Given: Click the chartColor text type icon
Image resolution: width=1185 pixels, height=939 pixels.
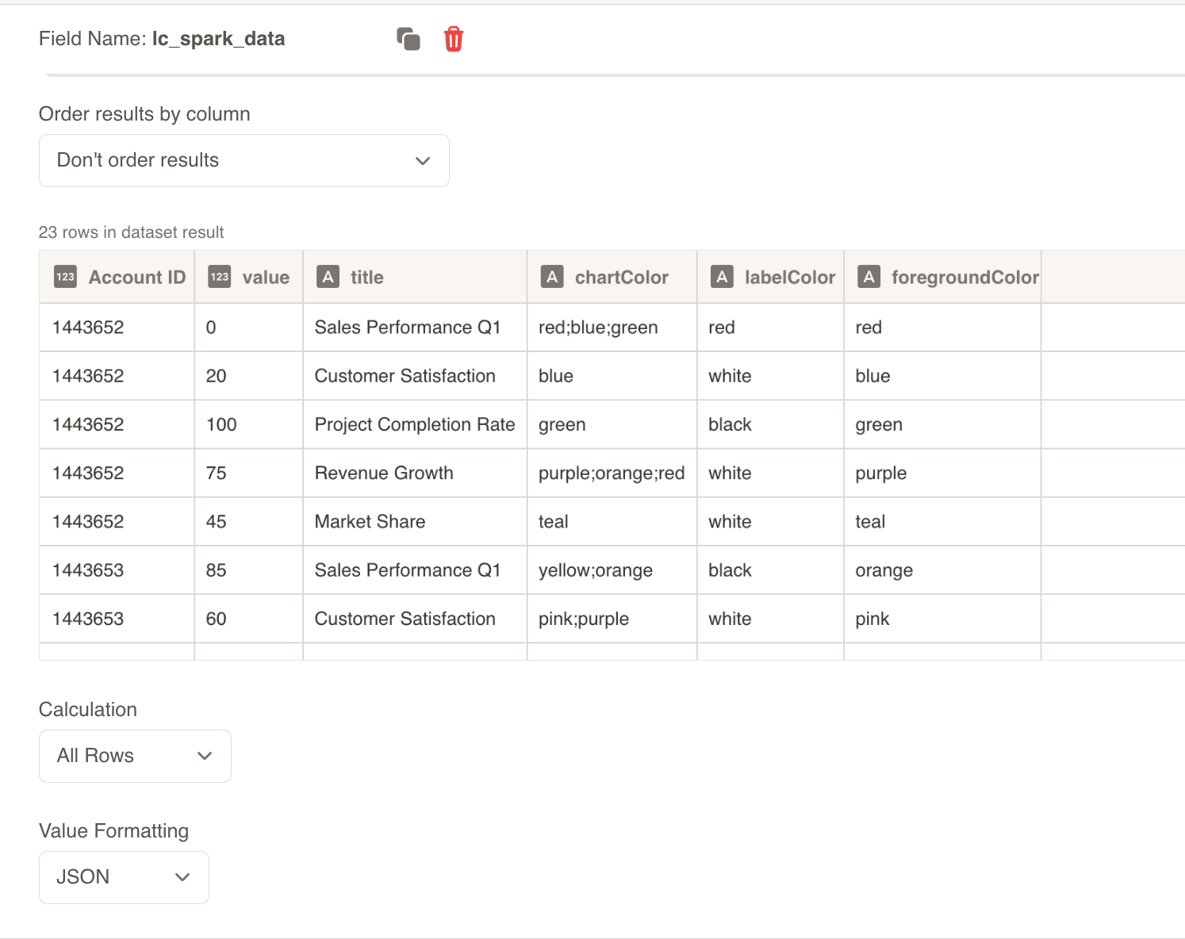Looking at the screenshot, I should pos(552,277).
